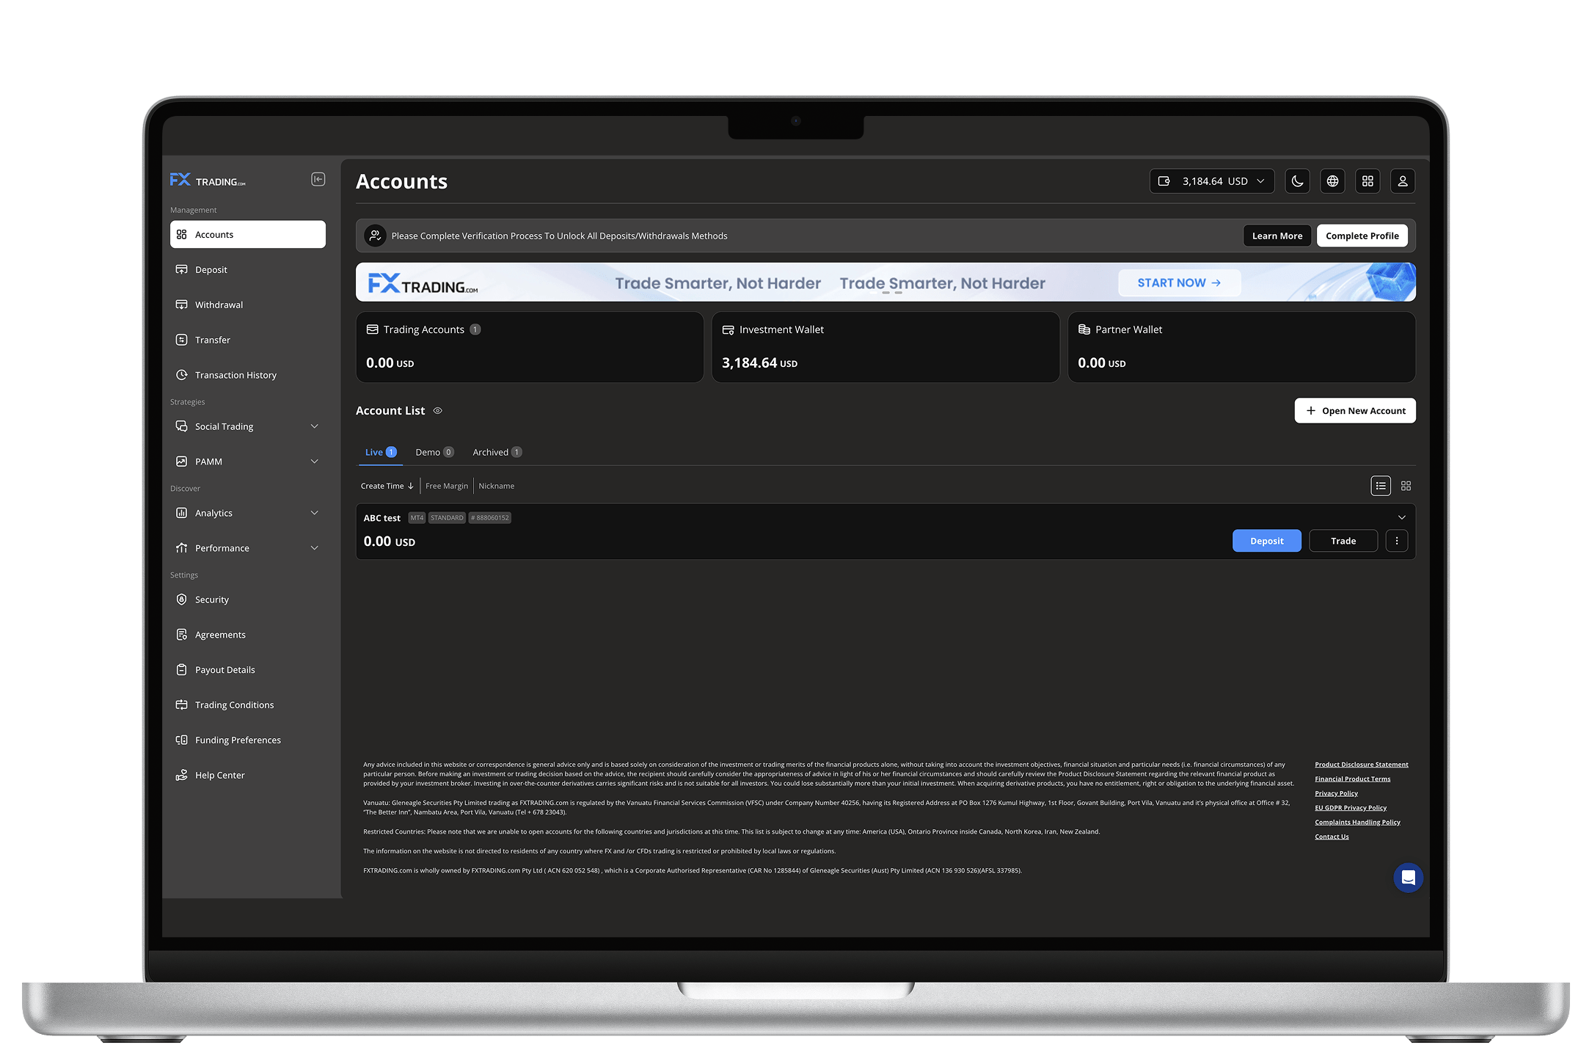Collapse the sidebar with the collapse icon

click(x=318, y=180)
